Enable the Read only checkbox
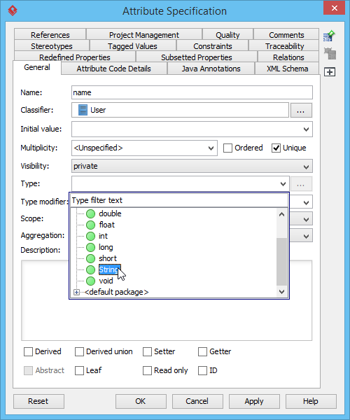 147,371
